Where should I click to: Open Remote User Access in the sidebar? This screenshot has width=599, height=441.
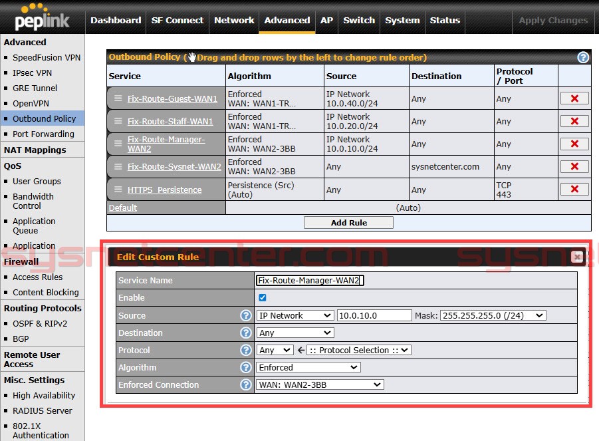coord(32,359)
